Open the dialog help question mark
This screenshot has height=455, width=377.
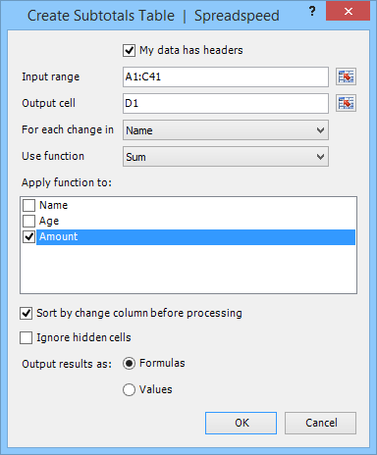click(312, 12)
